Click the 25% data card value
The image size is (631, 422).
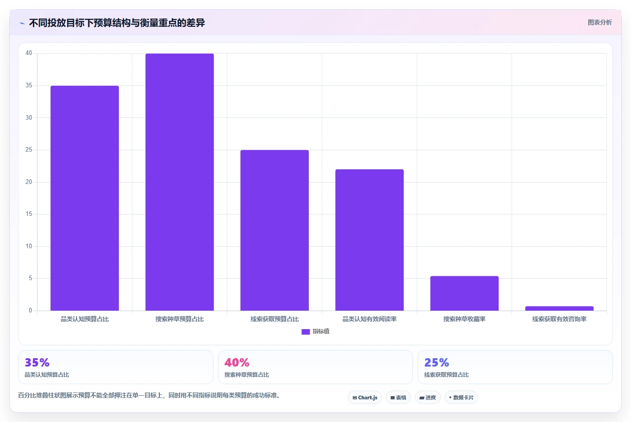click(437, 362)
